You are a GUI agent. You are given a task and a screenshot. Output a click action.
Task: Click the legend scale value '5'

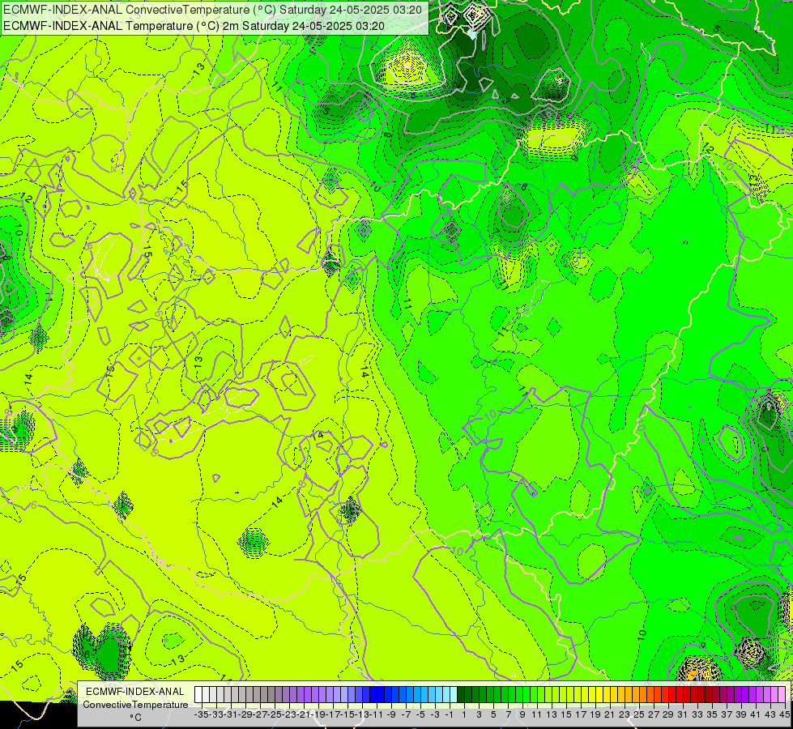point(493,715)
